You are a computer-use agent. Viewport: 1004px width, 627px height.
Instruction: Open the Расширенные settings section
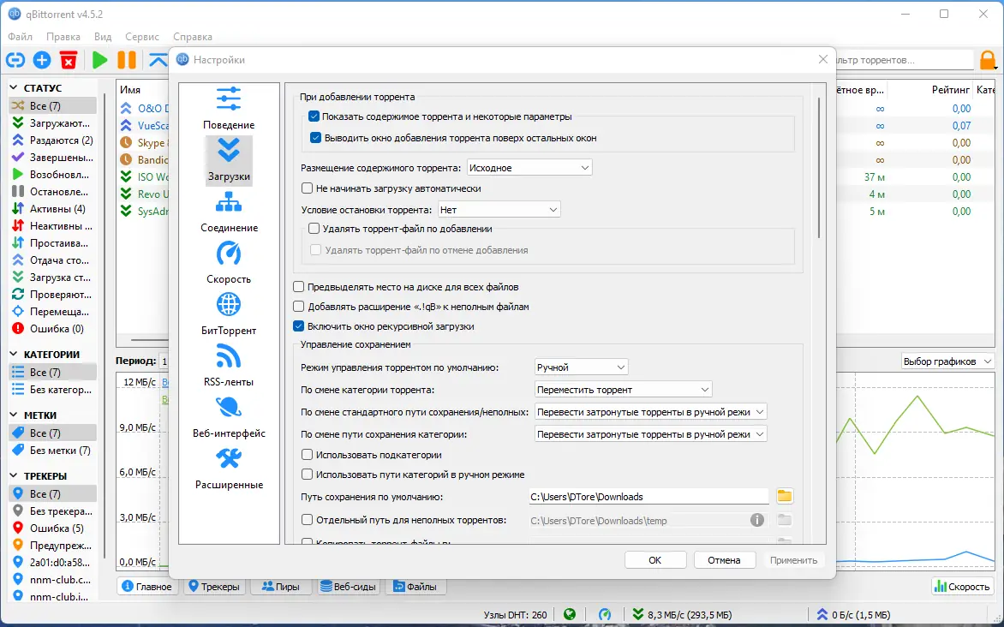pyautogui.click(x=229, y=469)
